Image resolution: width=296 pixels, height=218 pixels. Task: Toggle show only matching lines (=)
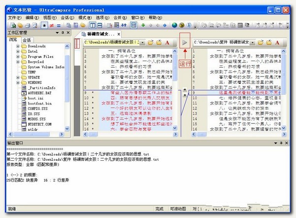59,25
